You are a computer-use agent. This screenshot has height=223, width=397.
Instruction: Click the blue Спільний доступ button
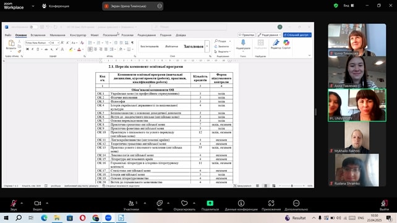point(297,35)
